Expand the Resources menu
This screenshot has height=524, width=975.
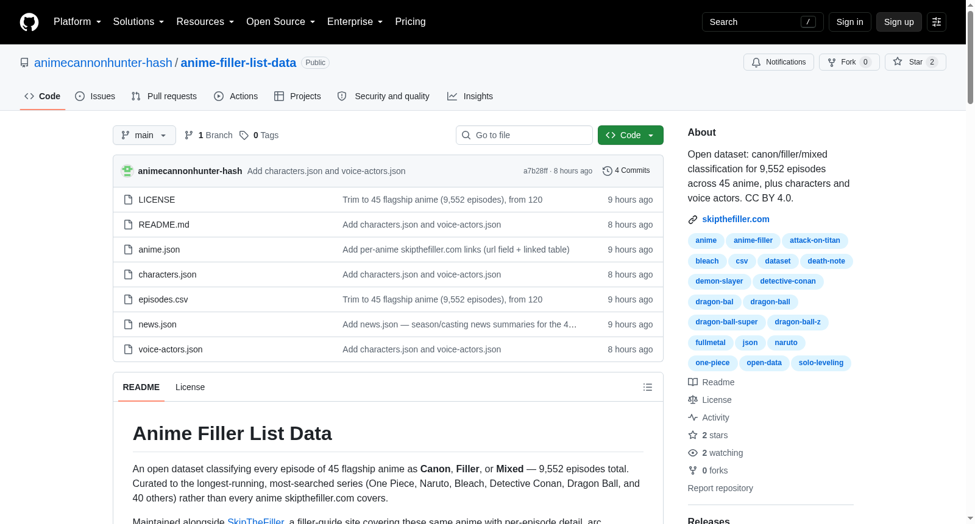pyautogui.click(x=205, y=22)
